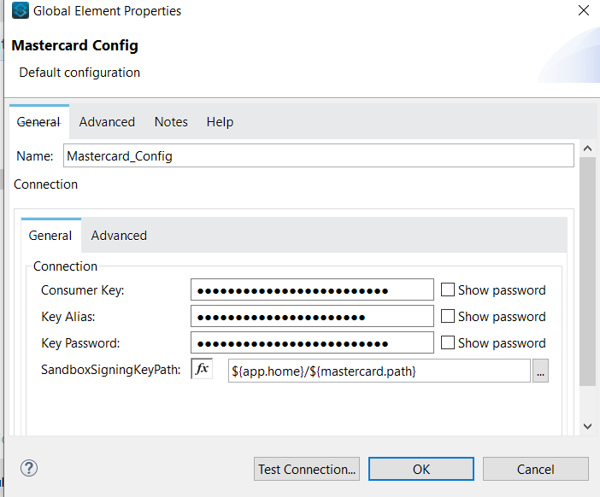
Task: Click the Key Password label
Action: [x=80, y=343]
